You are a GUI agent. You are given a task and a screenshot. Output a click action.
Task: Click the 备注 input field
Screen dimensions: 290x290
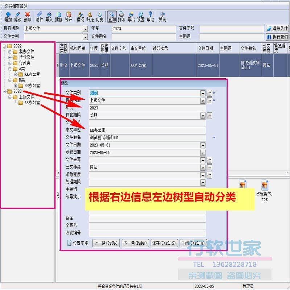tap(147, 219)
